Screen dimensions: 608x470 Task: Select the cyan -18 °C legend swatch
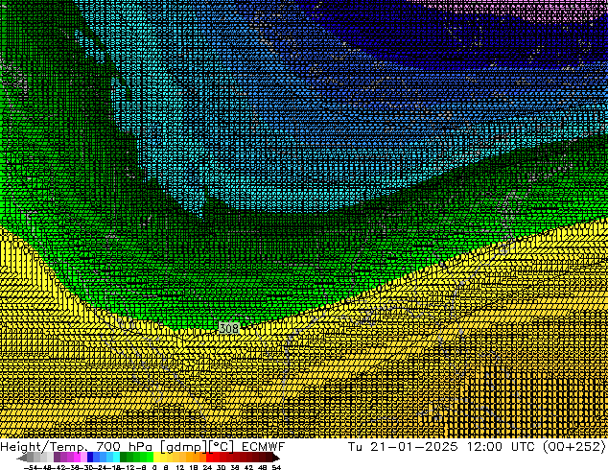coord(117,458)
